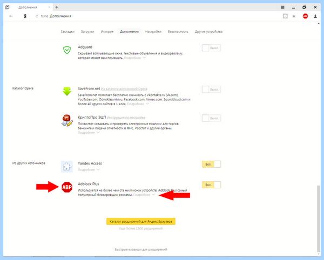Open the История tab
Screen dimensions: 324x260
[107, 32]
